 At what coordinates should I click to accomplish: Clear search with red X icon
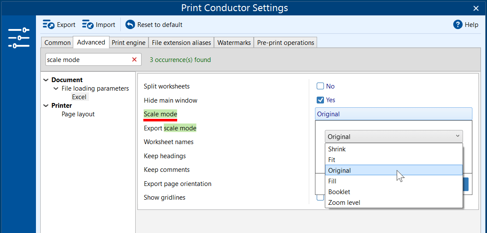click(134, 60)
